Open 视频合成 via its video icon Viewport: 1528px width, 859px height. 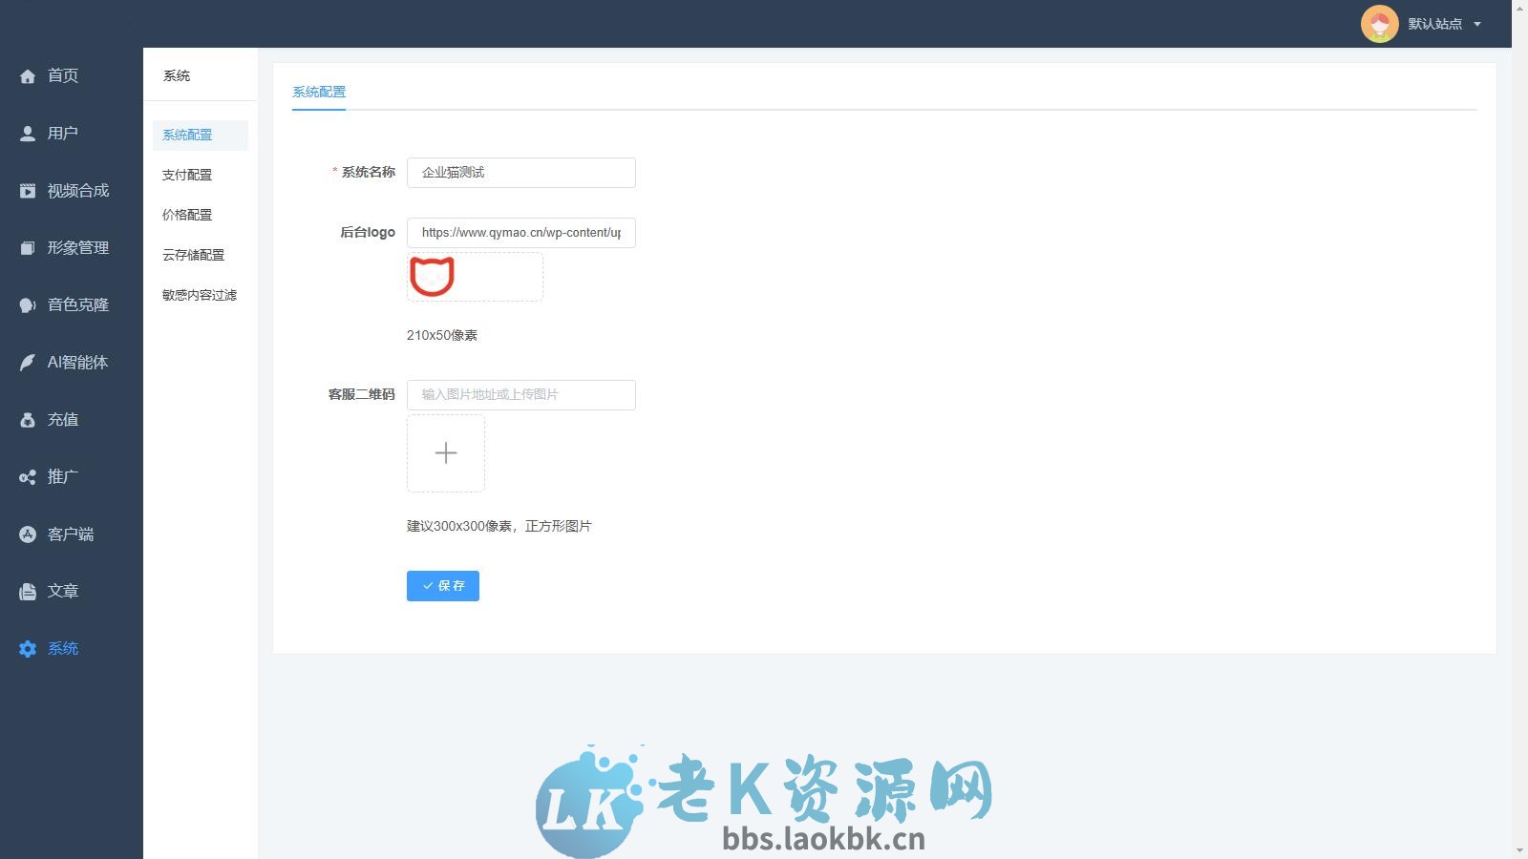(28, 191)
